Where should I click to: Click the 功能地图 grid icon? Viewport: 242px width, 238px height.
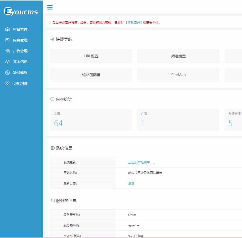[7, 83]
